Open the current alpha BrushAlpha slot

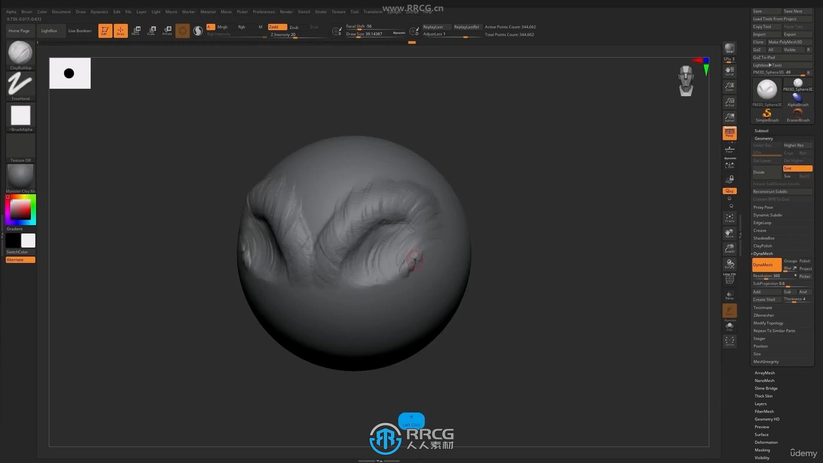click(x=20, y=116)
